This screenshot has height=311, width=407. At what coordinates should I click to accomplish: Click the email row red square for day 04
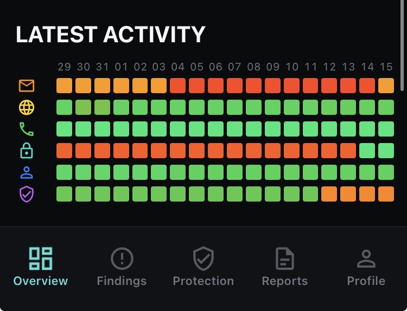[178, 86]
